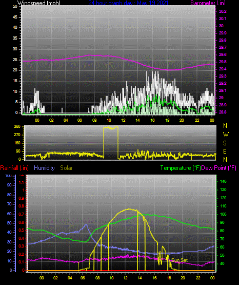
Task: Click the Rainfall (.in) legend label
Action: pyautogui.click(x=14, y=168)
